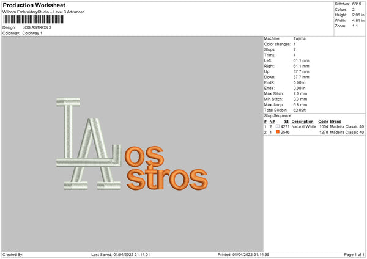367x259 pixels.
Task: Click the Printed timestamp '01/04/2022 21:14:35'
Action: [251, 254]
